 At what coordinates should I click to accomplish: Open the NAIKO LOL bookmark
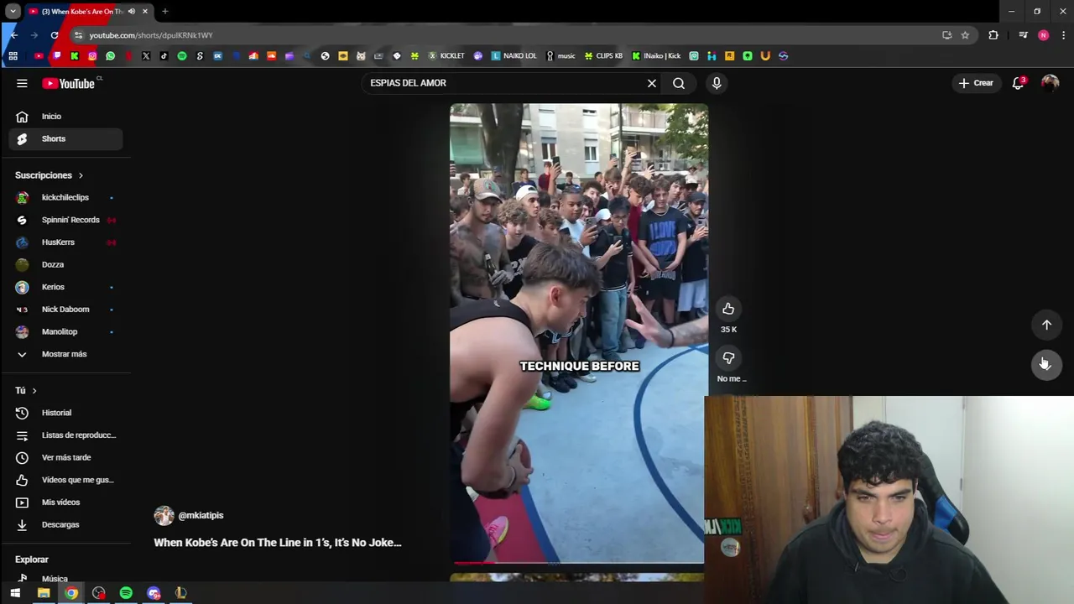tap(514, 56)
